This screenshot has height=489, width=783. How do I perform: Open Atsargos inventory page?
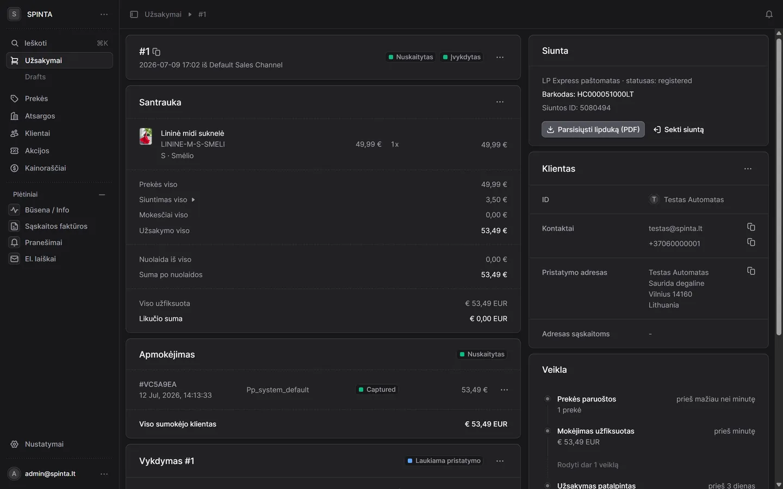coord(59,116)
